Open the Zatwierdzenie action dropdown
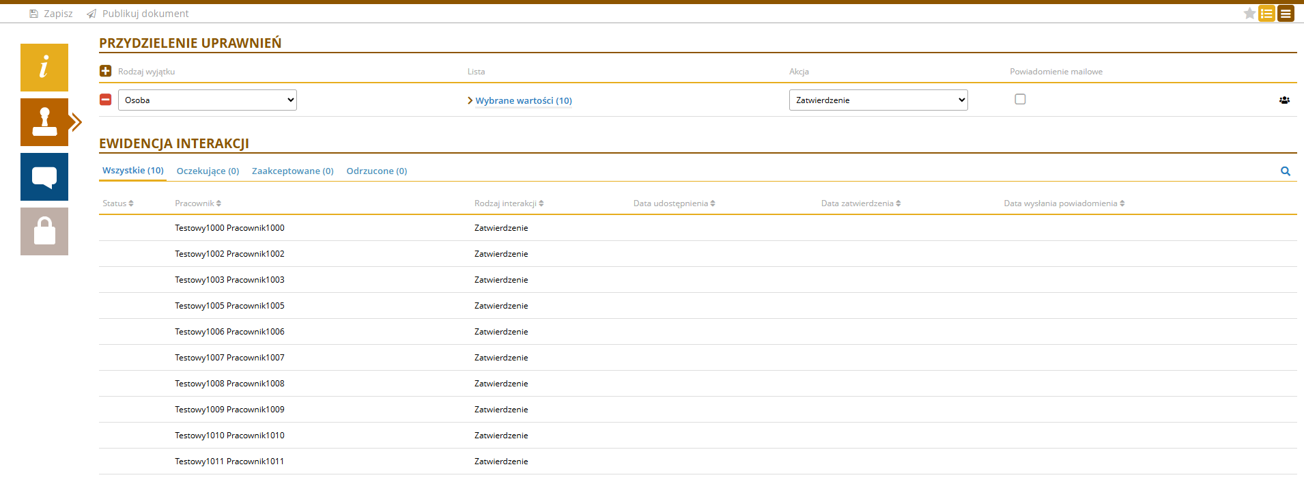Screen dimensions: 1304x497 pyautogui.click(x=879, y=100)
